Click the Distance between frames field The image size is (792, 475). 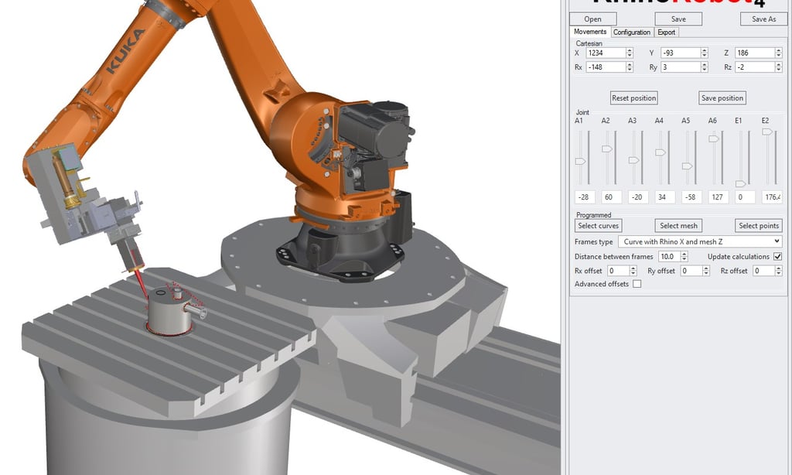click(669, 257)
